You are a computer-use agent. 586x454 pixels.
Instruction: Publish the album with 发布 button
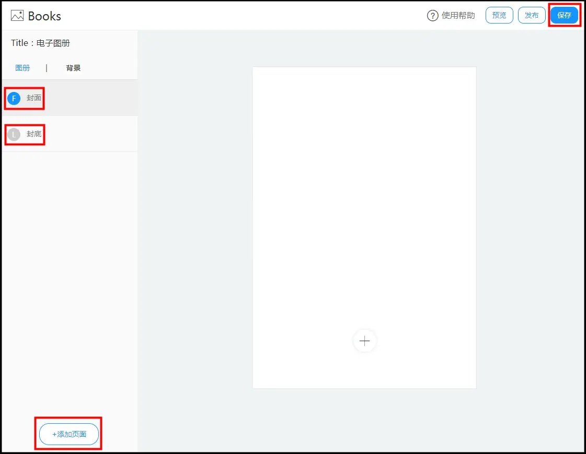click(531, 16)
